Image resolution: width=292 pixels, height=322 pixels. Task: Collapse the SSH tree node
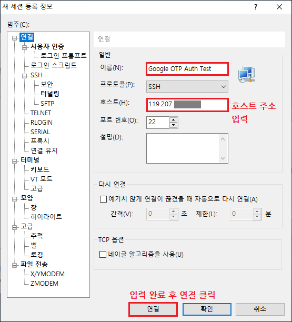tap(24, 76)
